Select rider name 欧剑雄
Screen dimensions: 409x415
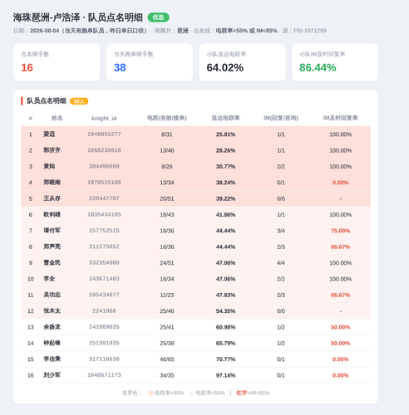(52, 214)
